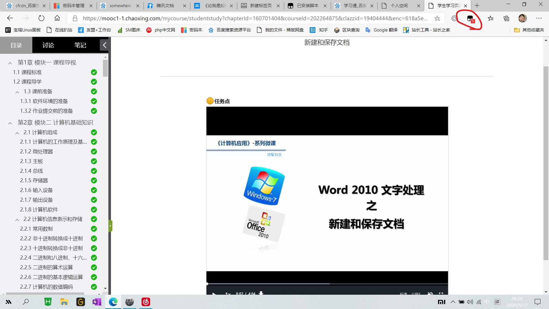Open lesson 2.1.5 存储器
549x309 pixels.
(x=34, y=181)
